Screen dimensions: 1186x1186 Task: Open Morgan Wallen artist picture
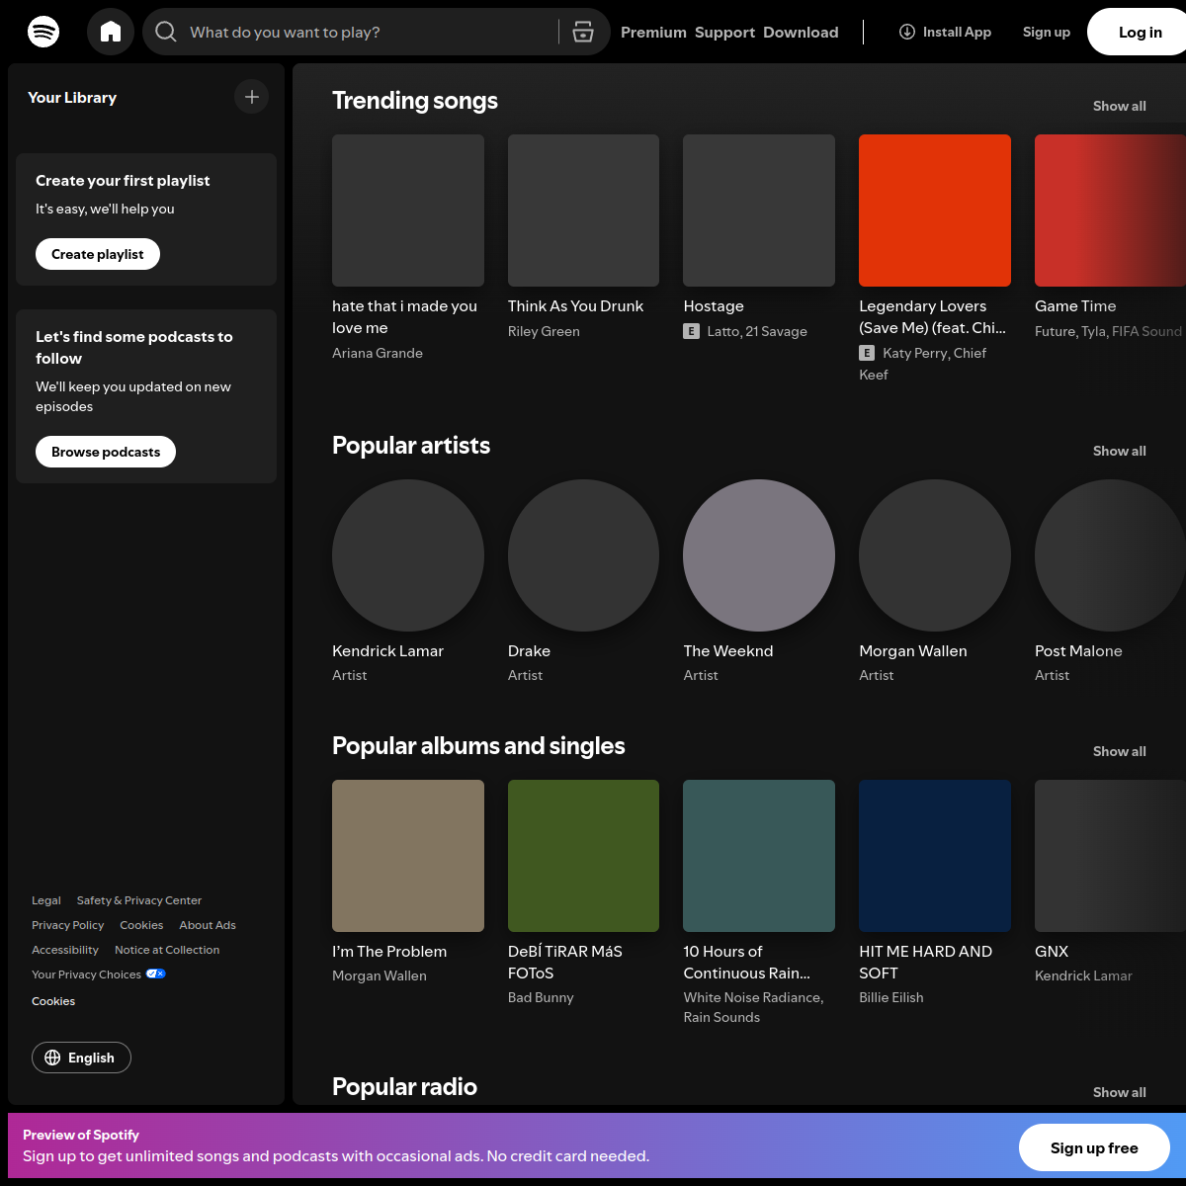tap(935, 555)
